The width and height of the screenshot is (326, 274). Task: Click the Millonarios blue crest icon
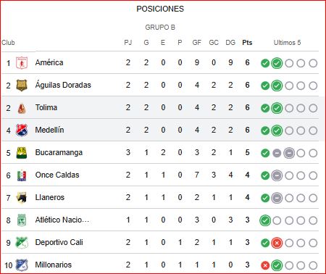(x=22, y=265)
